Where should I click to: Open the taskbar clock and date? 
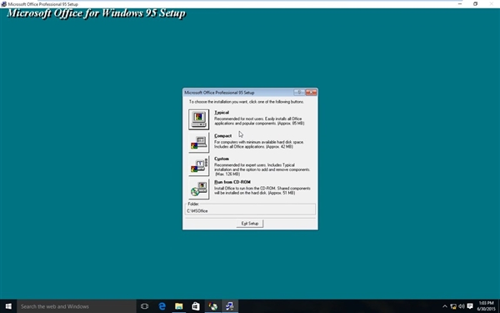coord(486,306)
